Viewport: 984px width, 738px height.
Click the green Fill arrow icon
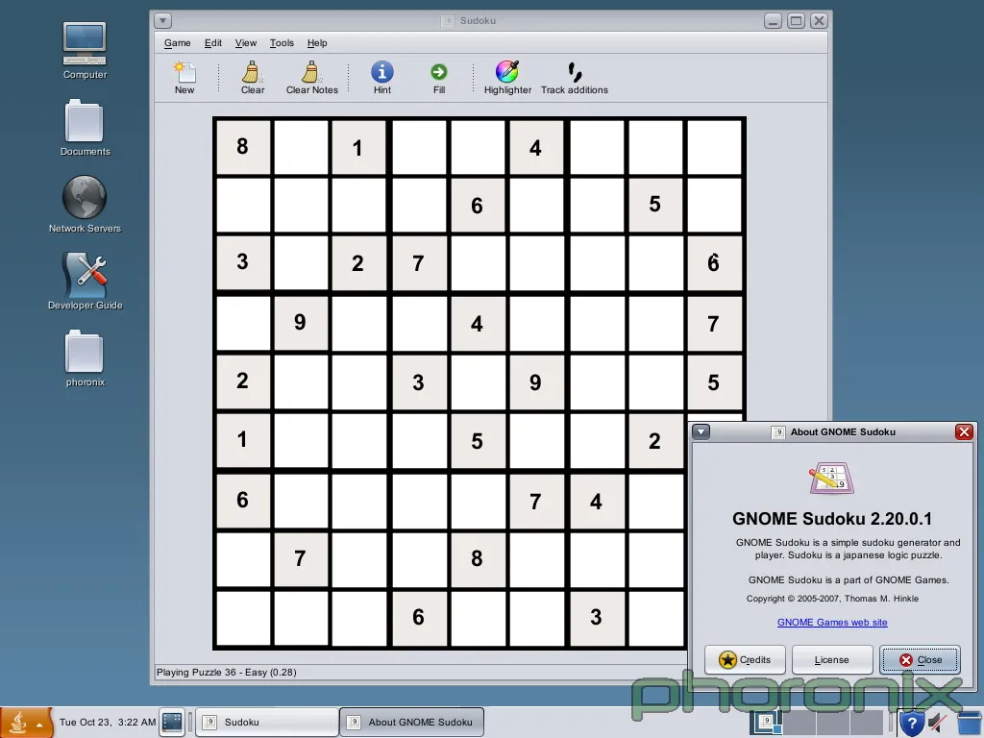[x=438, y=71]
